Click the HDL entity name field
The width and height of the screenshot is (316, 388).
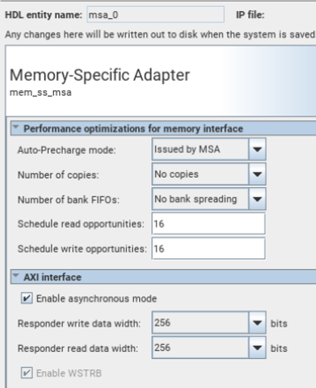click(x=156, y=14)
